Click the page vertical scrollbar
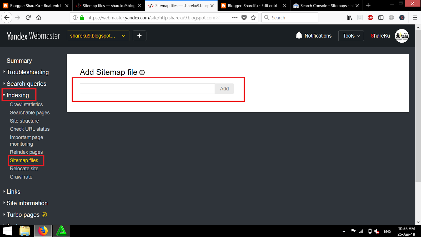This screenshot has width=421, height=237. point(418,105)
